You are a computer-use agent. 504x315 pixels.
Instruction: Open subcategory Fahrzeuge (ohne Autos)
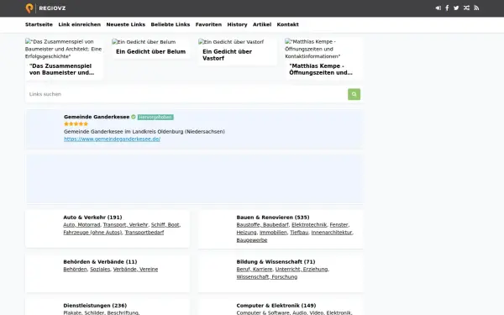click(x=92, y=233)
